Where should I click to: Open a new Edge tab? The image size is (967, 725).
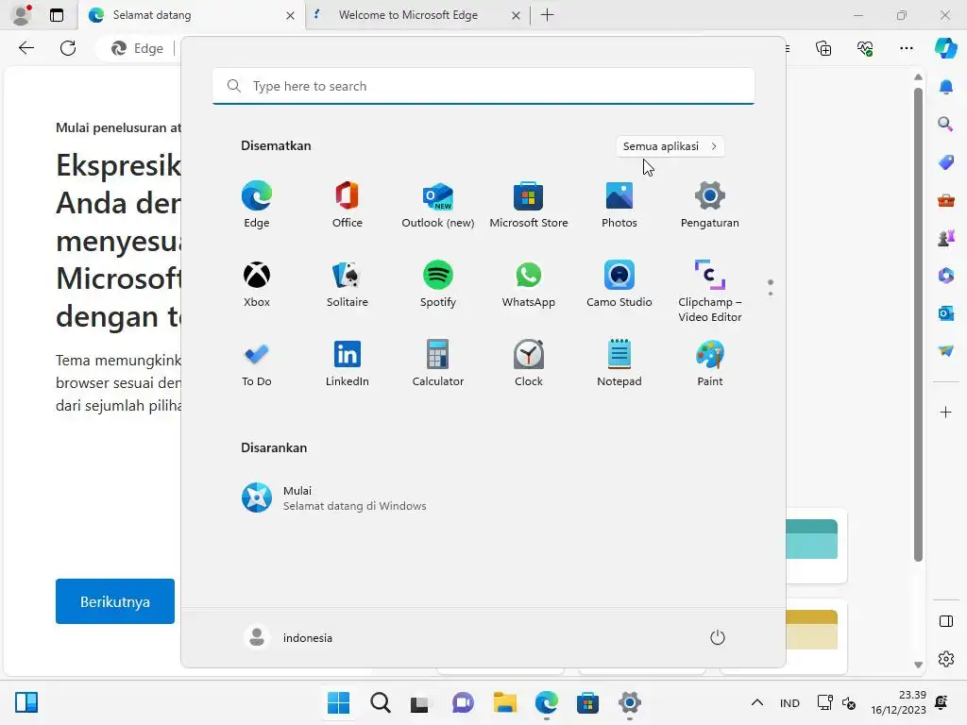coord(547,15)
